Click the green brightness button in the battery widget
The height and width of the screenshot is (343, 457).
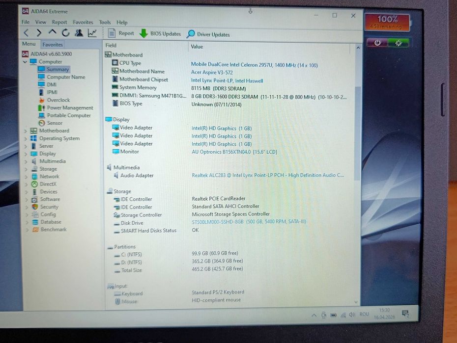coord(398,43)
